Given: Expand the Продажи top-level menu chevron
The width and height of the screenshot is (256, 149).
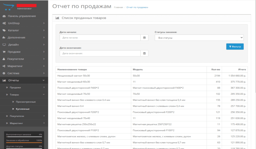Looking at the screenshot, I should coord(44,52).
